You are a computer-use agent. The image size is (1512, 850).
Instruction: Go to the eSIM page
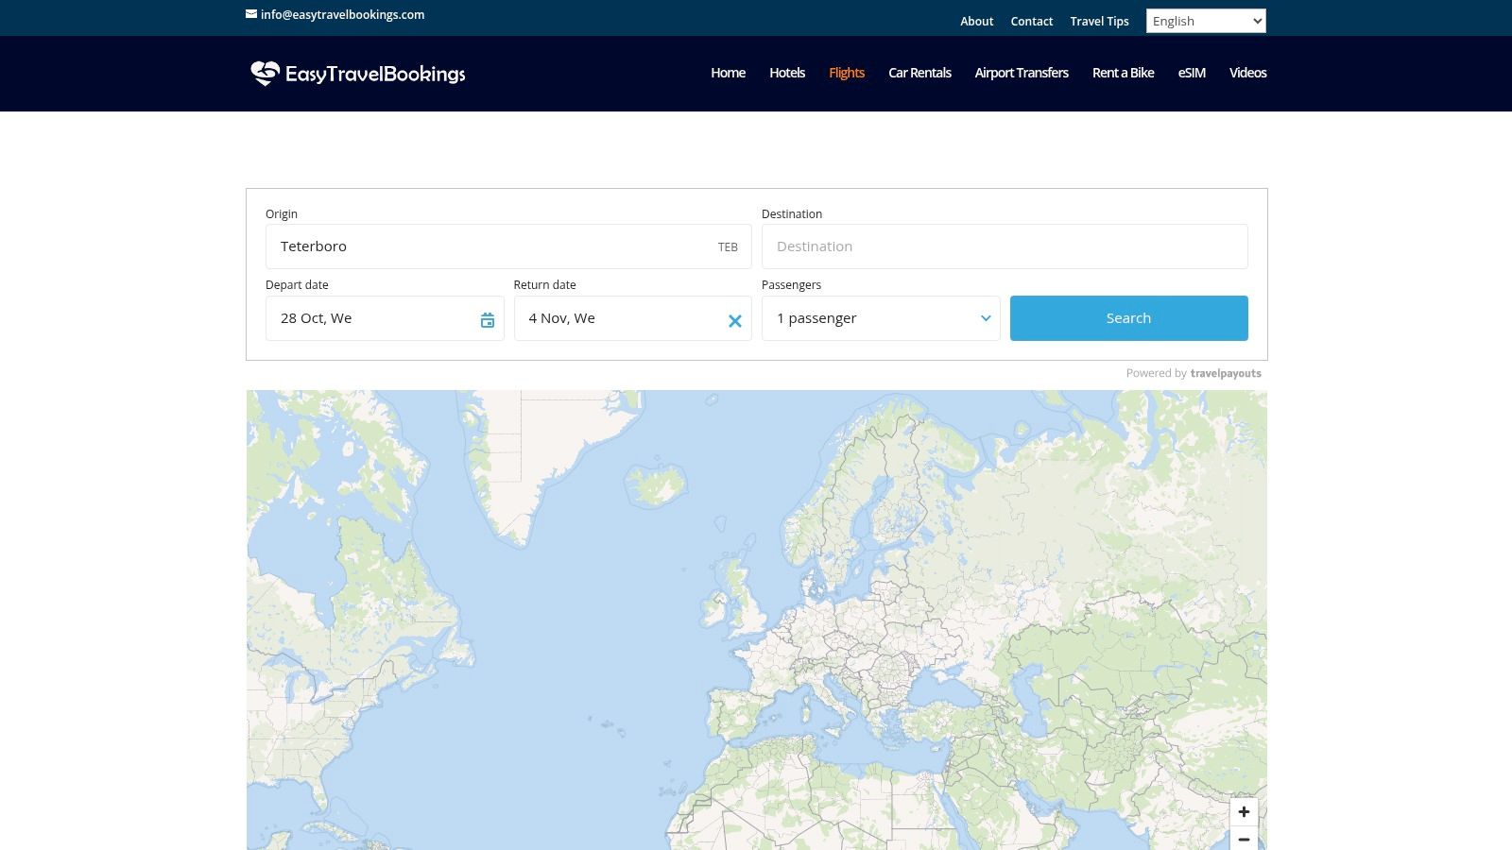tap(1192, 73)
